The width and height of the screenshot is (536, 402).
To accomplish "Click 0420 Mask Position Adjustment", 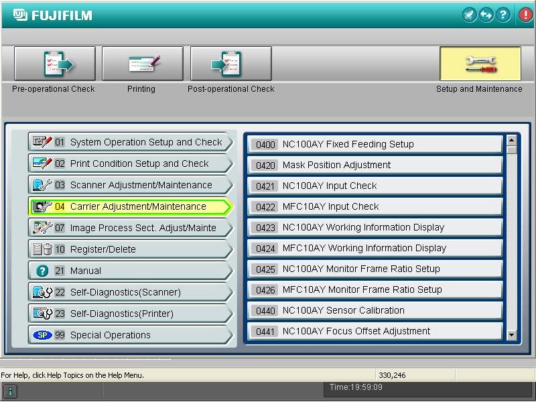I will click(375, 165).
